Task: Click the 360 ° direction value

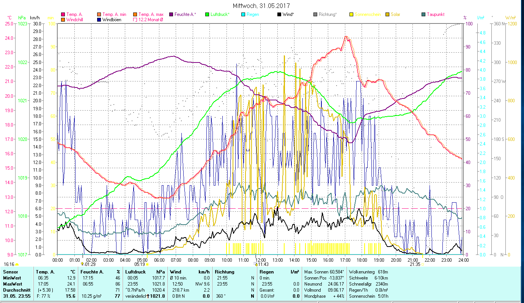Action: [x=221, y=296]
